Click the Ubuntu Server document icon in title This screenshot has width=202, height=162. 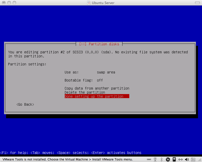89,3
